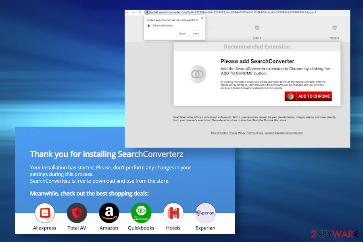Click the STEP 2 label
This screenshot has width=363, height=242.
(x=257, y=38)
